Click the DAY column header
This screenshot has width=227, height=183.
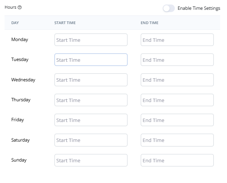(15, 23)
